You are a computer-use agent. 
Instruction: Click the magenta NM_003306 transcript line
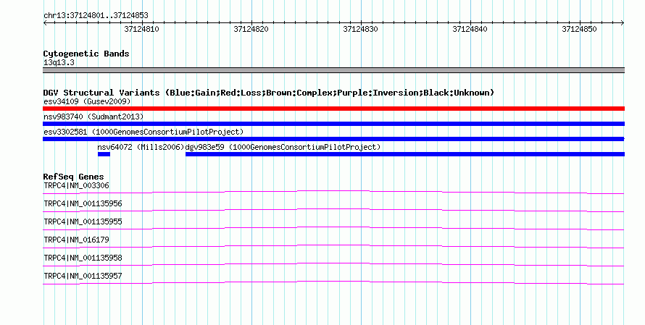(x=333, y=192)
